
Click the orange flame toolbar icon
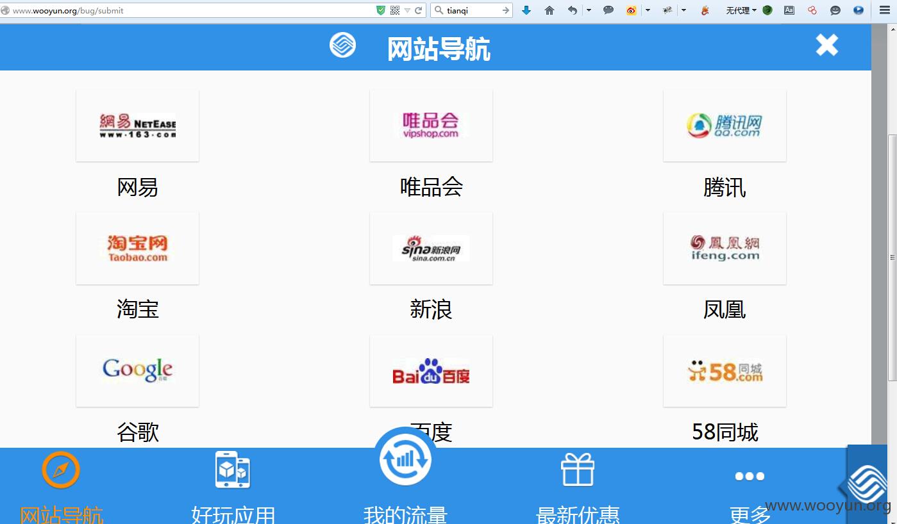point(705,10)
